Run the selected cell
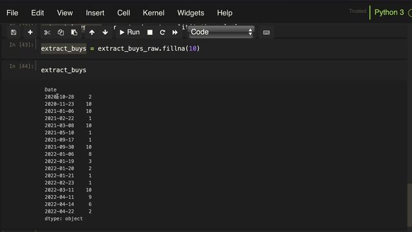 click(x=129, y=32)
